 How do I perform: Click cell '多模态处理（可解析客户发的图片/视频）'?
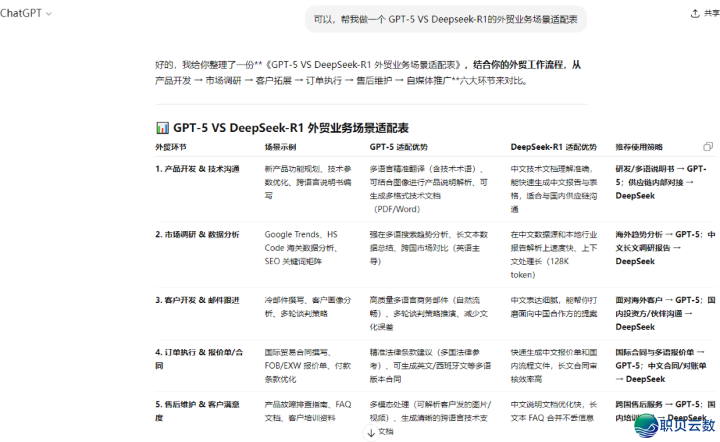(x=430, y=417)
